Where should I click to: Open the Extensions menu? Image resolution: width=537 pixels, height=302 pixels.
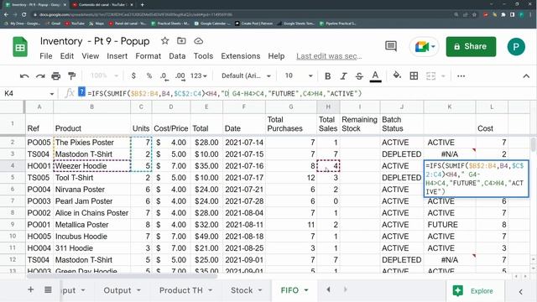[241, 56]
